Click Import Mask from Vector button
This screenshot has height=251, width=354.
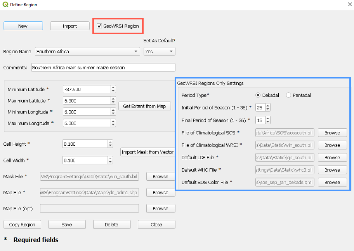147,152
